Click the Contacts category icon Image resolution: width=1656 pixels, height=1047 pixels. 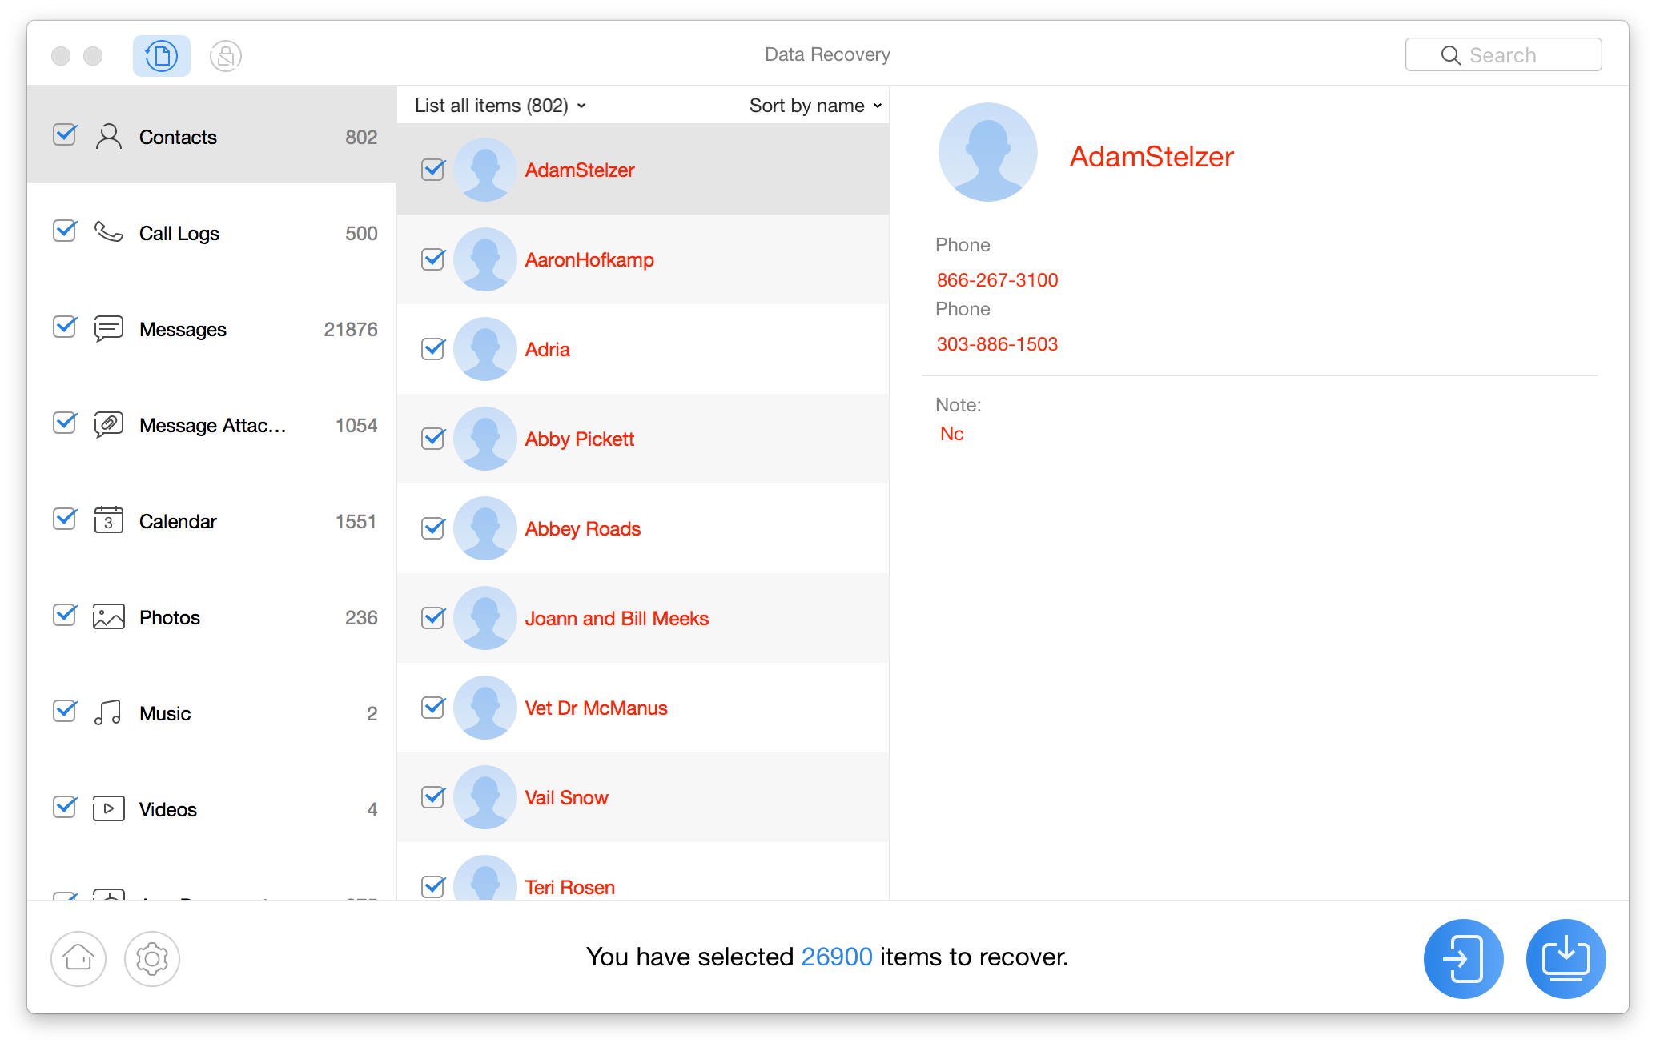point(110,136)
